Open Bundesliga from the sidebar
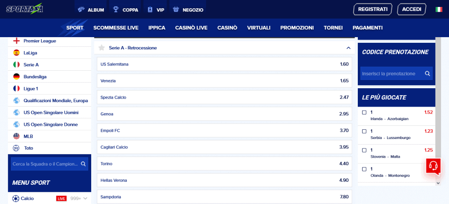This screenshot has width=449, height=204. (x=35, y=77)
